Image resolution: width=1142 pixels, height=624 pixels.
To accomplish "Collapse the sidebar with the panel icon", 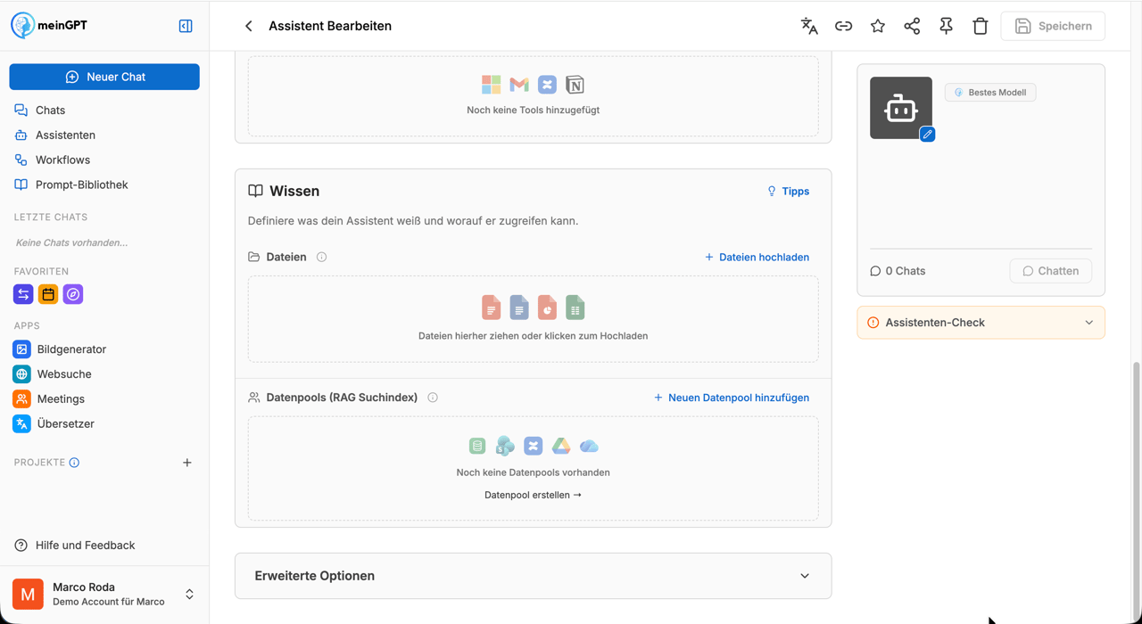I will pos(186,26).
